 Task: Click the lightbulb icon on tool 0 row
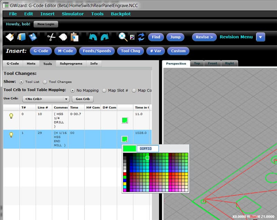click(11, 116)
